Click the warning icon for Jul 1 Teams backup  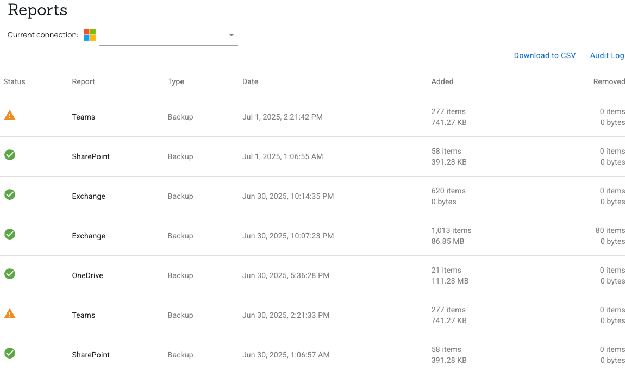pos(10,115)
